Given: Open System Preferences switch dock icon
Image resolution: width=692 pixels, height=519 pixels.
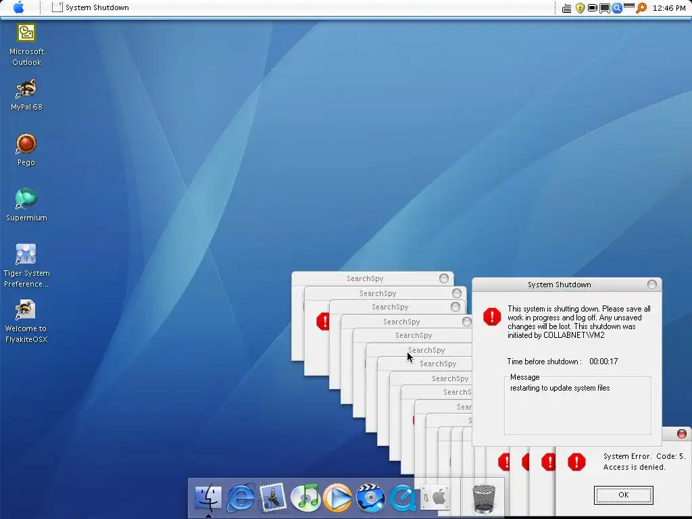Looking at the screenshot, I should pos(435,498).
